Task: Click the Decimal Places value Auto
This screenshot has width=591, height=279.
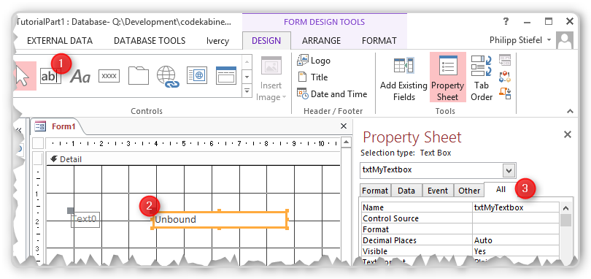Action: [516, 240]
